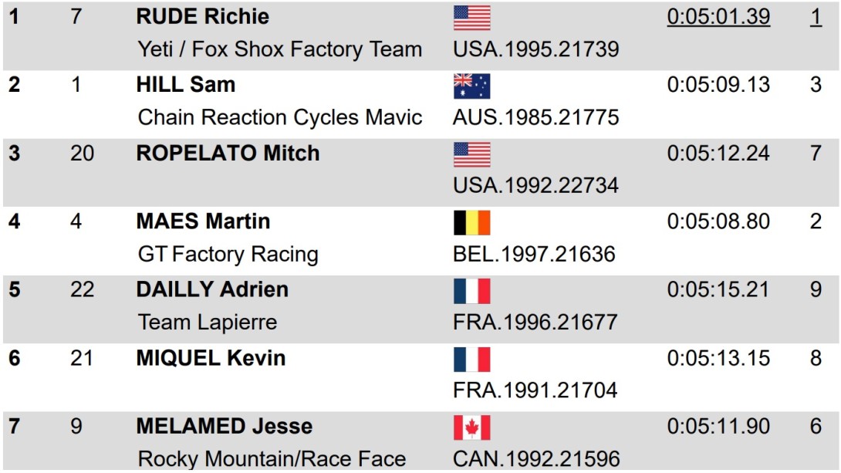This screenshot has width=841, height=473.
Task: Click the Canadian flag beside MELAMED Jesse
Action: coord(472,428)
